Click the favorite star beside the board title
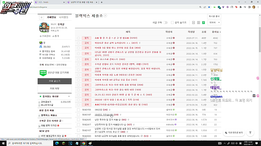Screen dimensions: 261x146 [x=105, y=16]
